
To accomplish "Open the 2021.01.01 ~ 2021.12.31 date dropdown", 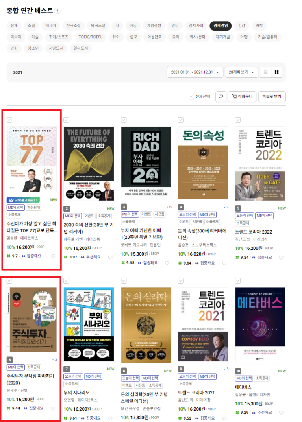I will pyautogui.click(x=195, y=72).
